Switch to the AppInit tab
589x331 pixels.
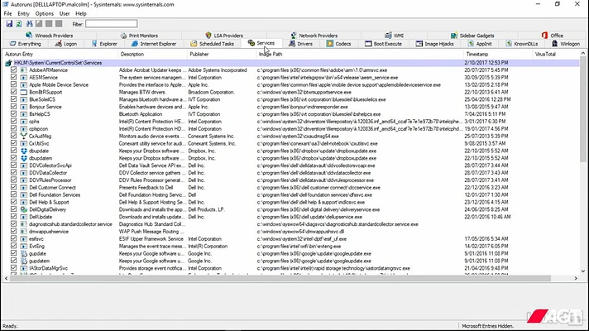click(x=480, y=44)
